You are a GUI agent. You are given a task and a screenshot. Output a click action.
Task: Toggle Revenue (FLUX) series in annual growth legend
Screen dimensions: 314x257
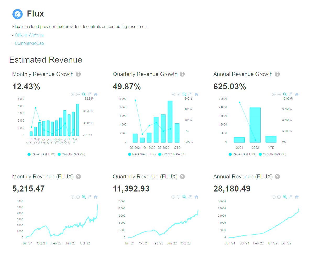tap(243, 154)
